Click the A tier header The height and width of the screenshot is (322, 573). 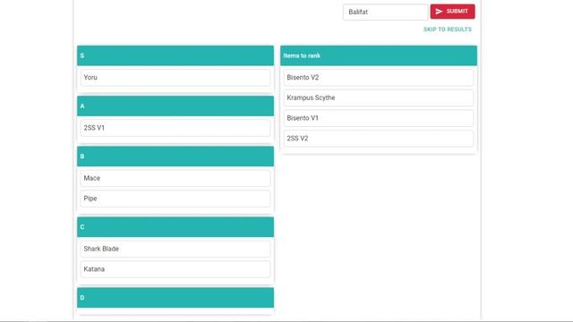pos(175,106)
